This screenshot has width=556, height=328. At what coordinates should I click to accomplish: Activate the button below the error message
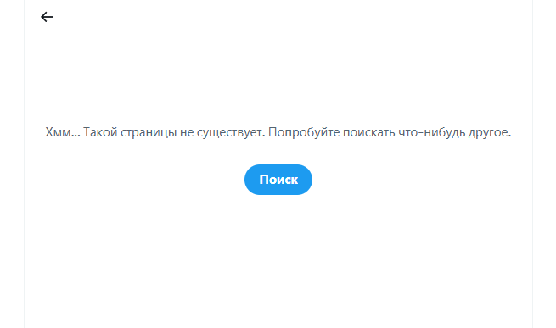tap(278, 180)
